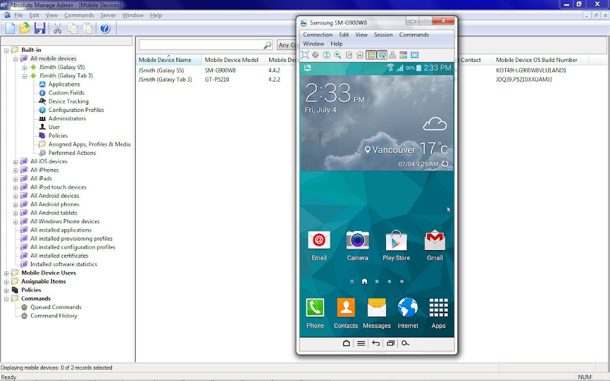Screen dimensions: 610x381
Task: Open the Session menu in Samsung window
Action: [x=383, y=35]
